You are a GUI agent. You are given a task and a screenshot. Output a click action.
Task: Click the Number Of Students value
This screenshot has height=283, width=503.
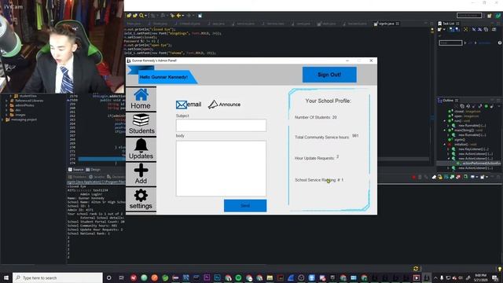pos(334,117)
